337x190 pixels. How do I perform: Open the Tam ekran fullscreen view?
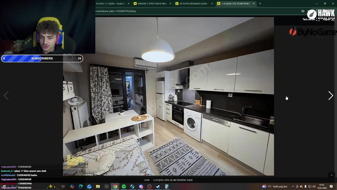pyautogui.click(x=311, y=19)
